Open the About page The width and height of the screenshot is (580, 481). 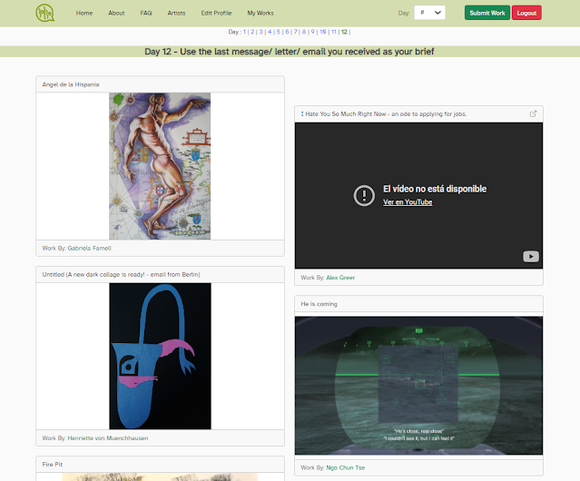116,13
